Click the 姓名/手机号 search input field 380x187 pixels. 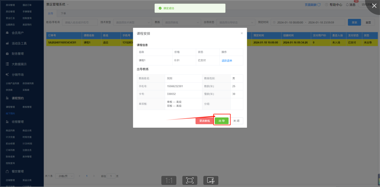click(x=79, y=22)
